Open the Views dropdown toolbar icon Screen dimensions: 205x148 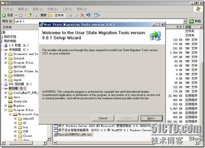[97, 15]
